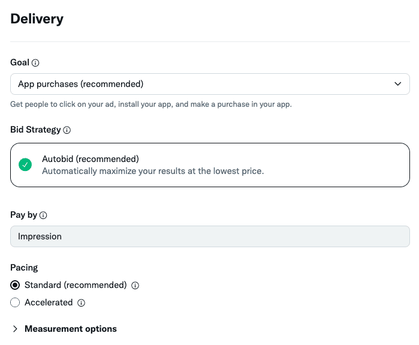Expand Measurement options with the chevron

(x=15, y=329)
